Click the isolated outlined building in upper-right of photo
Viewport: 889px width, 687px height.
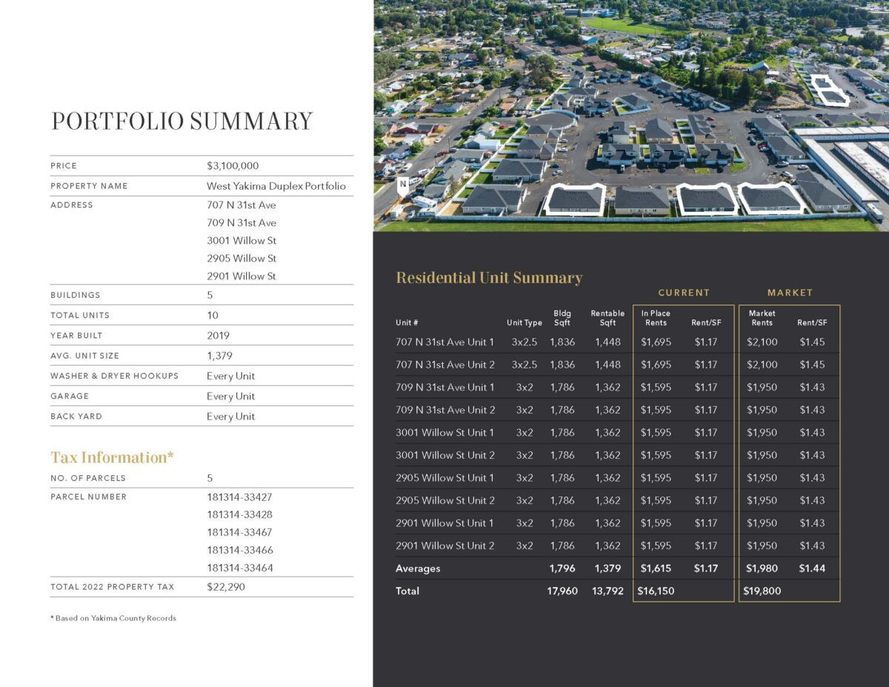click(x=828, y=90)
